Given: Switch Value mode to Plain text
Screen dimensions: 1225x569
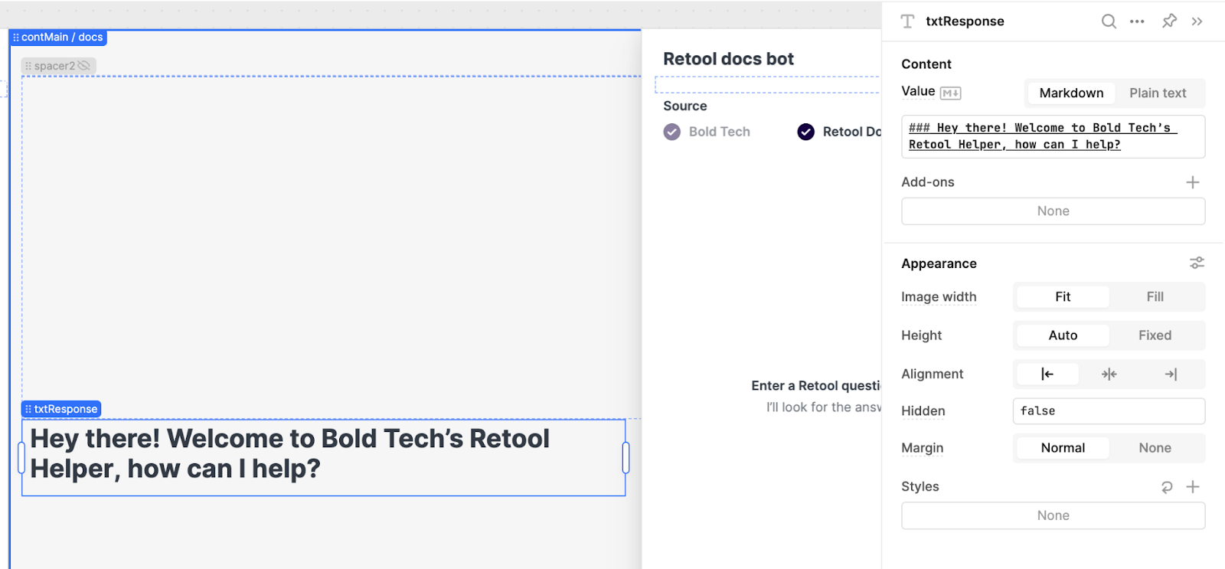Looking at the screenshot, I should pos(1158,93).
